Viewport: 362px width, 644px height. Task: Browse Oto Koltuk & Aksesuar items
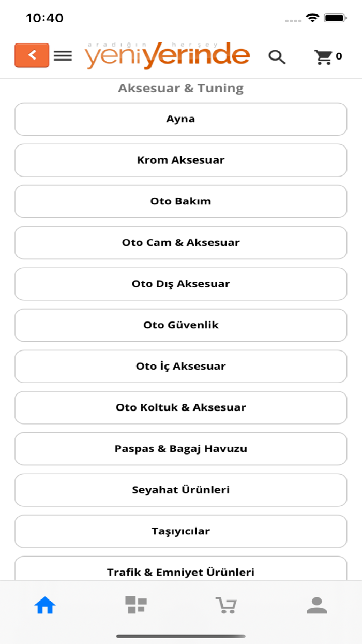pyautogui.click(x=180, y=407)
